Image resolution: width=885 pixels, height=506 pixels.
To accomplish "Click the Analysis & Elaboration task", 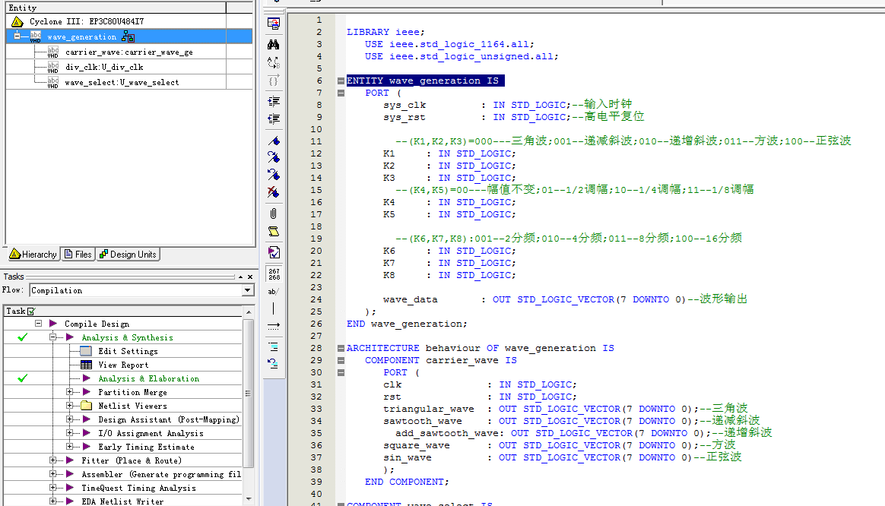I will tap(148, 378).
